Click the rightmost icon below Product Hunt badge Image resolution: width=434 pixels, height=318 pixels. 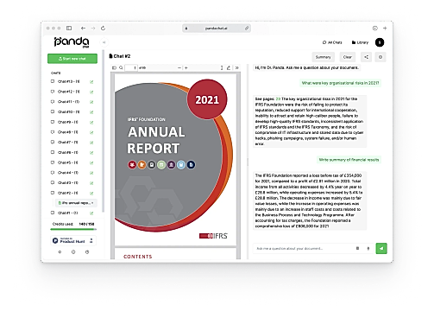(x=87, y=251)
